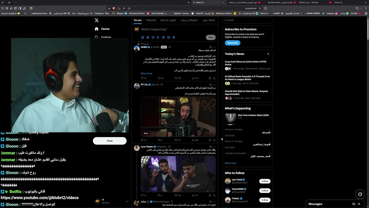The image size is (369, 208).
Task: Open the Falcons | فالكونز timeline tab
Action: coord(168,20)
